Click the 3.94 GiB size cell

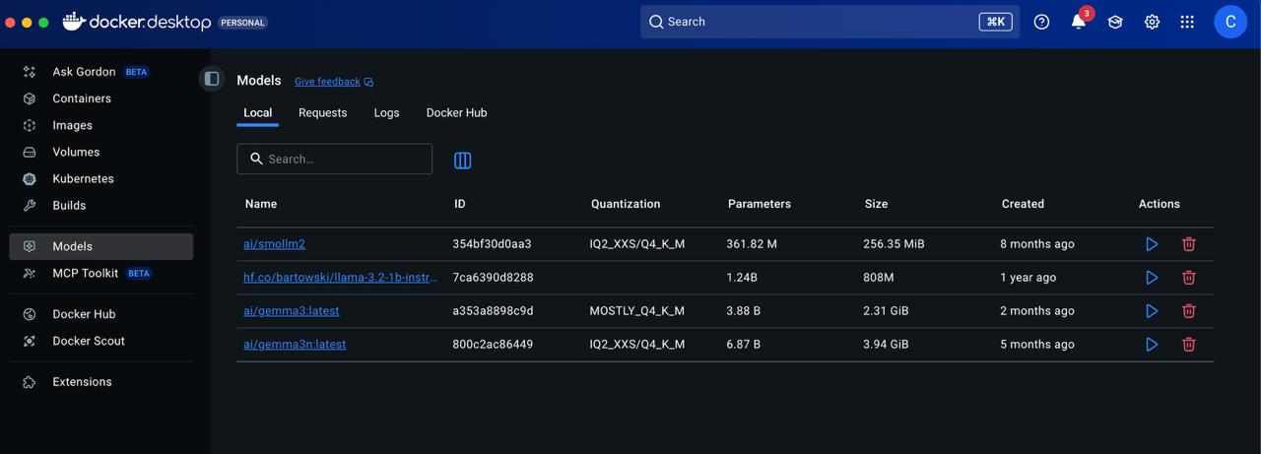886,345
